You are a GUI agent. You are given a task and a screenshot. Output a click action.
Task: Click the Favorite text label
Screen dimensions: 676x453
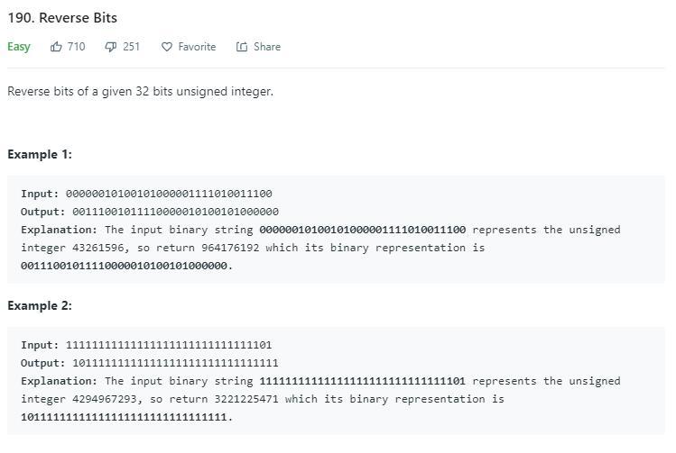tap(197, 47)
